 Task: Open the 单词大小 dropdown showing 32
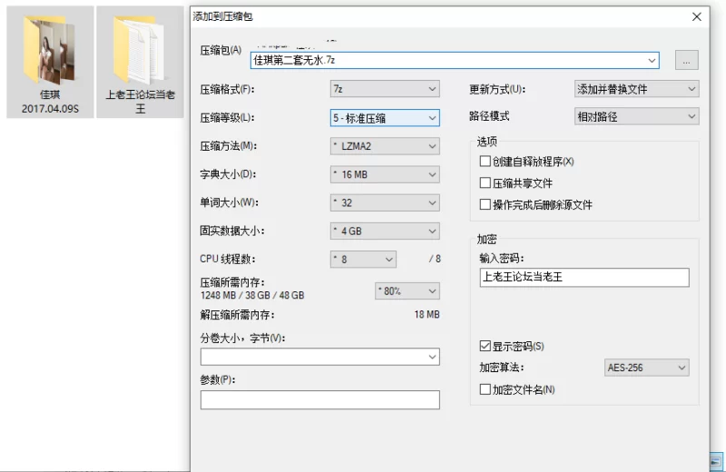385,203
